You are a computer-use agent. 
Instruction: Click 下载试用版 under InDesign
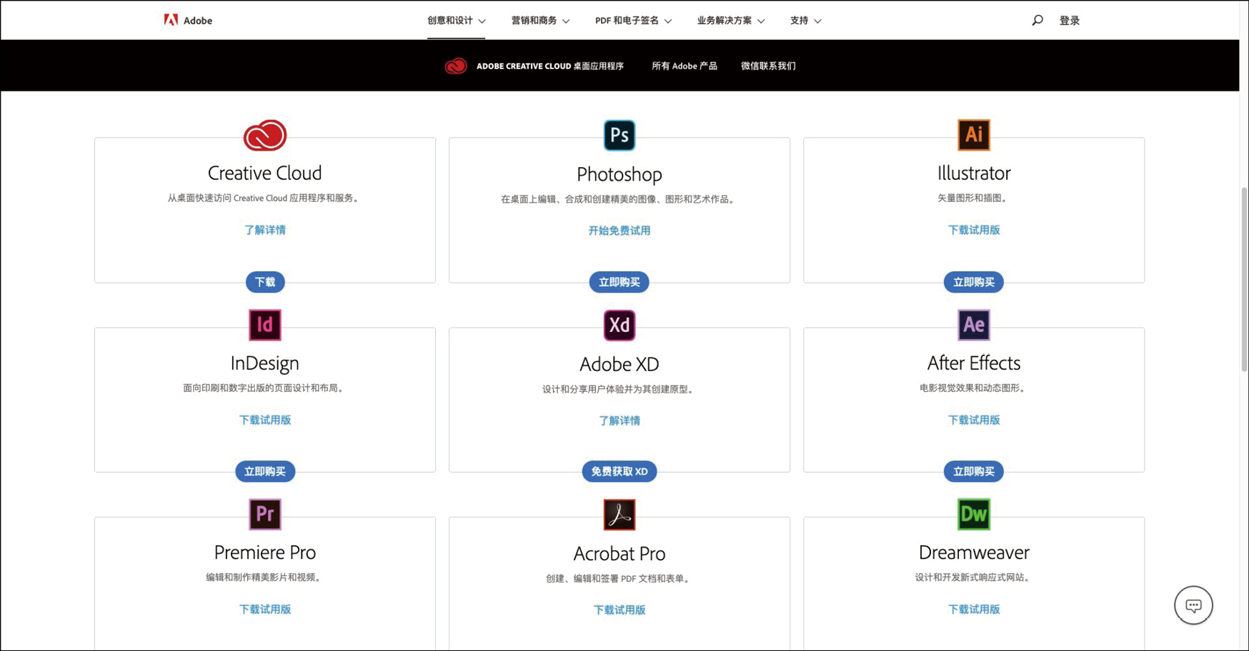pyautogui.click(x=265, y=420)
